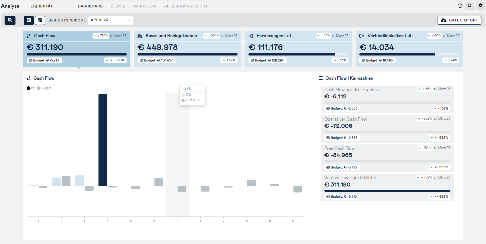Image resolution: width=486 pixels, height=244 pixels.
Task: Select the Verbindlichkeiten LuL KPI card
Action: [x=409, y=49]
